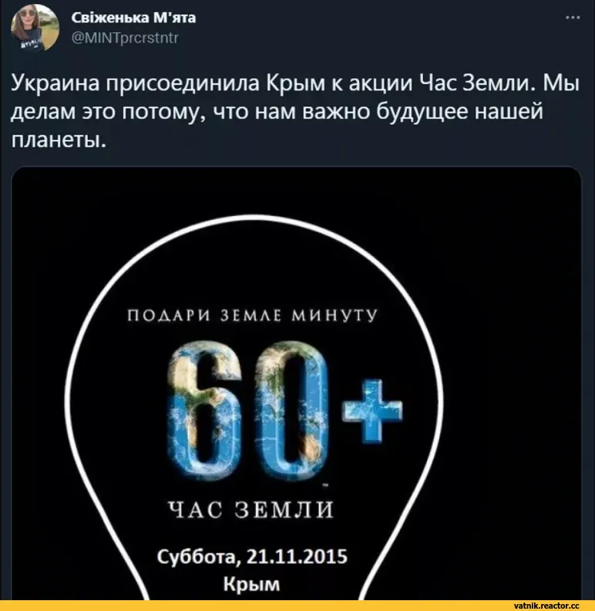Open the three-dots more options menu
The height and width of the screenshot is (611, 595).
(573, 18)
